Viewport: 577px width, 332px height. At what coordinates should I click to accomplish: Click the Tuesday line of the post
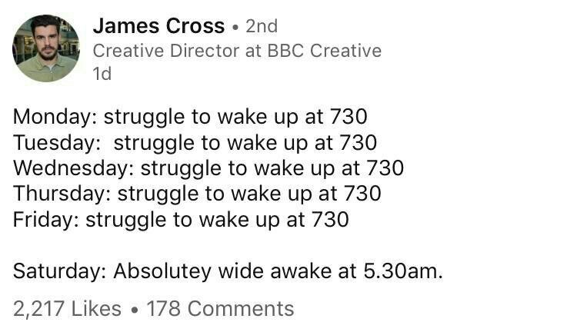click(x=195, y=143)
